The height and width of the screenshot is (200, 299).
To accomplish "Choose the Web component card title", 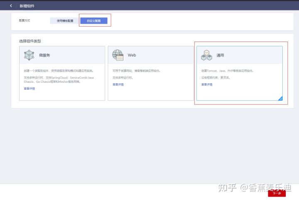I will click(x=132, y=55).
